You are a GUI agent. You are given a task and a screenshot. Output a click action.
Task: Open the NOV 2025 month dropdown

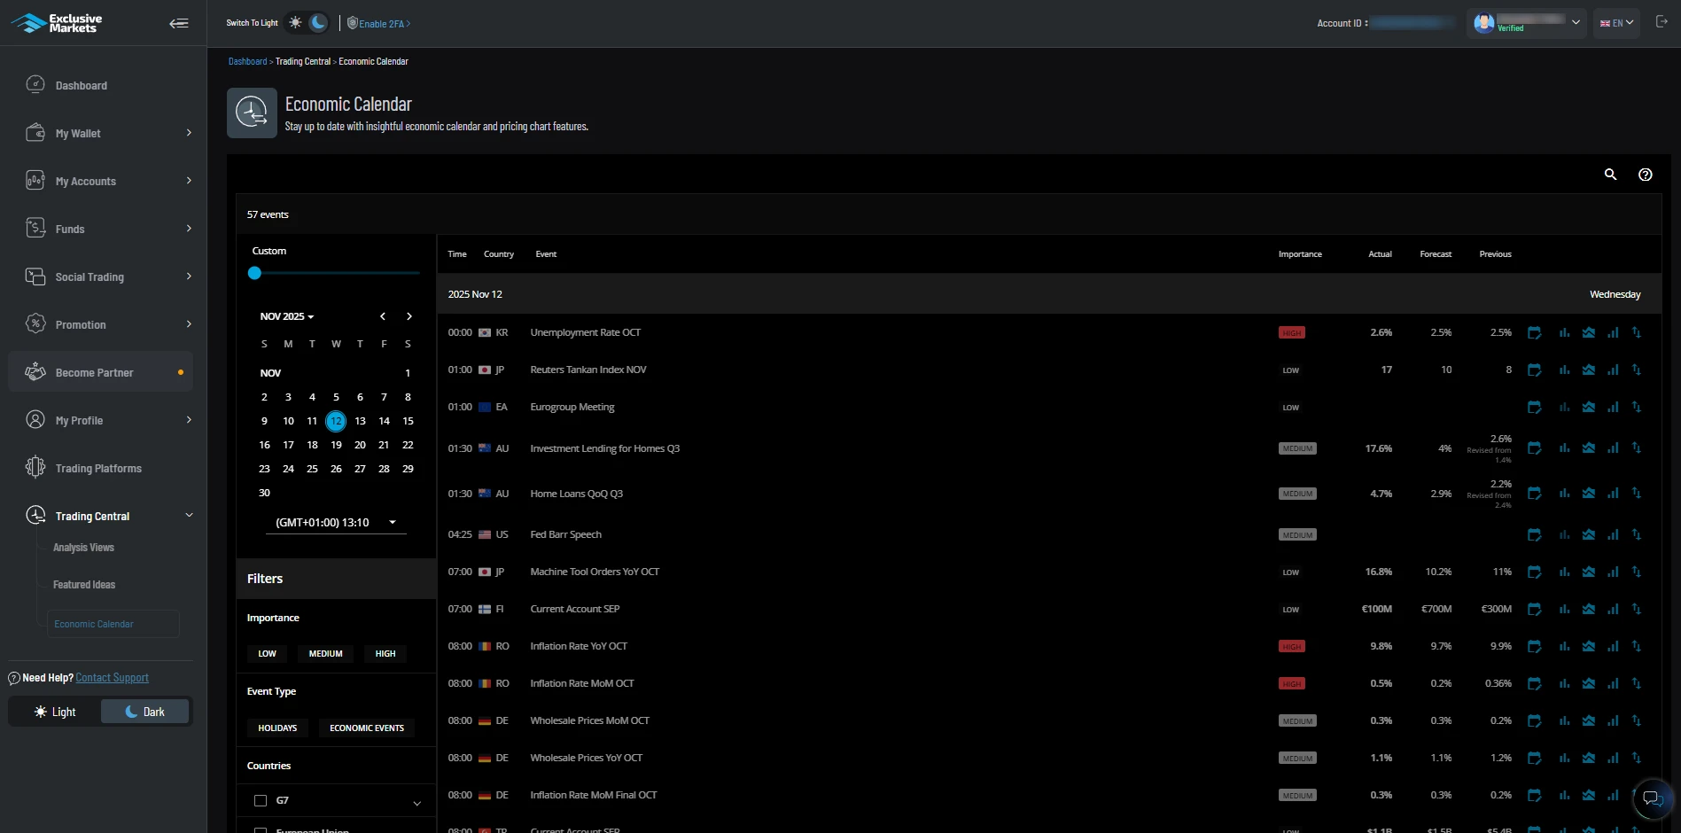(286, 316)
